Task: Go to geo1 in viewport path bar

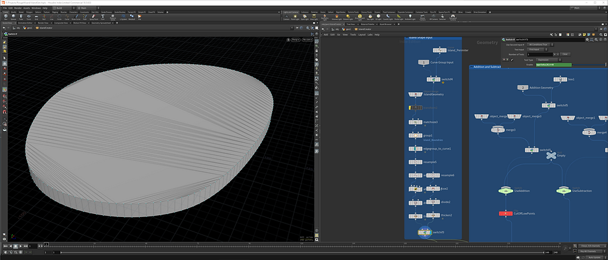Action: pyautogui.click(x=27, y=28)
